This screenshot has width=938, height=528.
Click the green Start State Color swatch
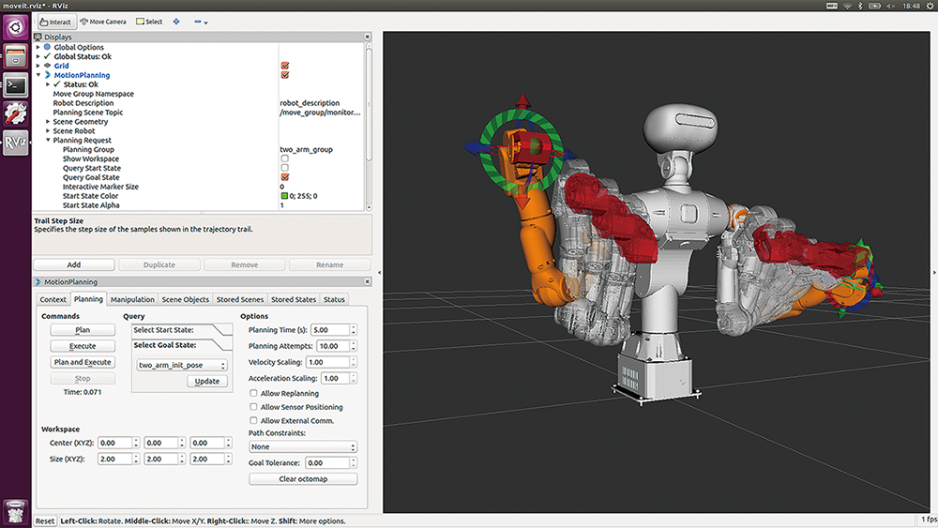coord(284,196)
